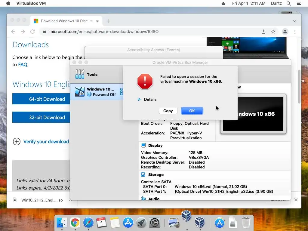This screenshot has height=231, width=308.
Task: Select the Windows 10 VM icon in sidebar
Action: coord(80,92)
